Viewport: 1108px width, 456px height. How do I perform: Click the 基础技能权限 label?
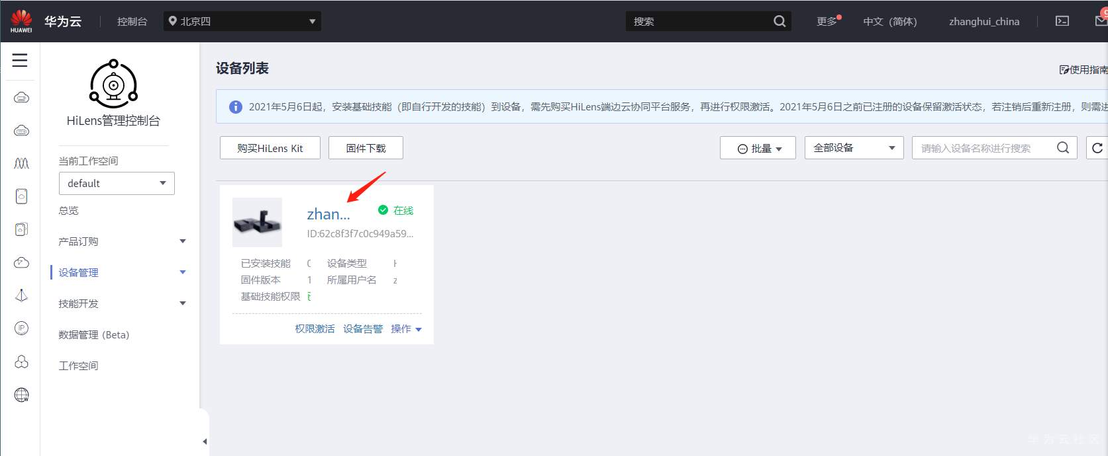270,296
